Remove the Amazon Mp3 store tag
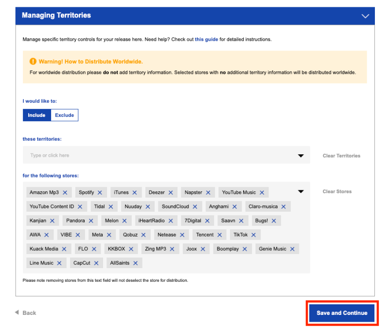Viewport: 389px width, 329px height. tap(65, 192)
